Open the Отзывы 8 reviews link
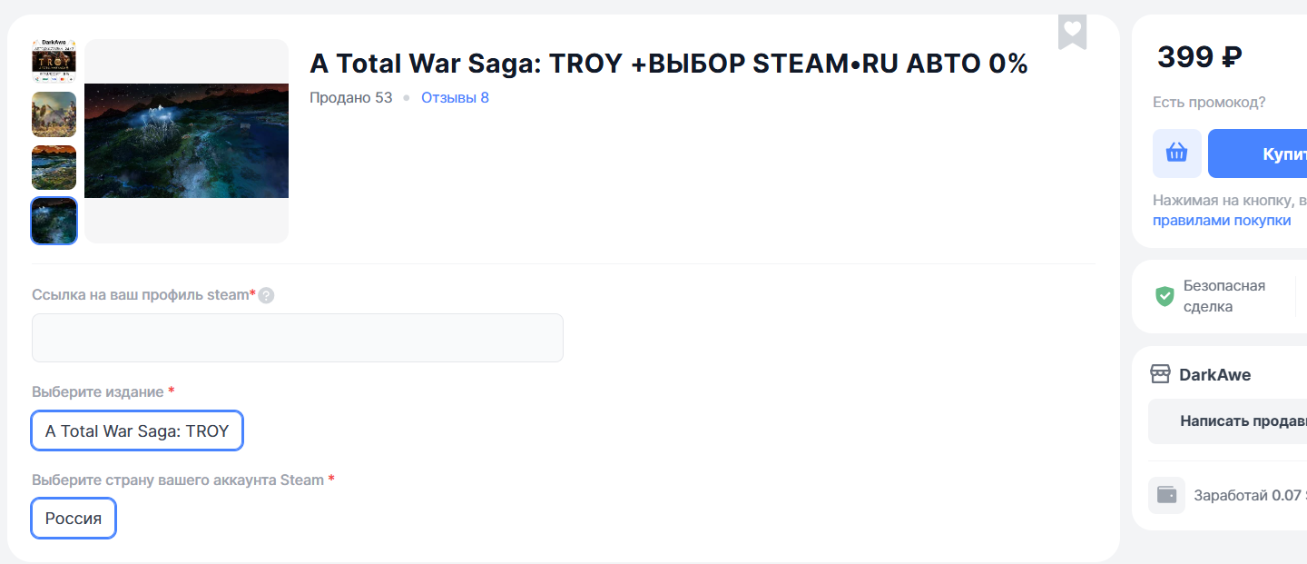Screen dimensions: 1307x564 point(455,97)
